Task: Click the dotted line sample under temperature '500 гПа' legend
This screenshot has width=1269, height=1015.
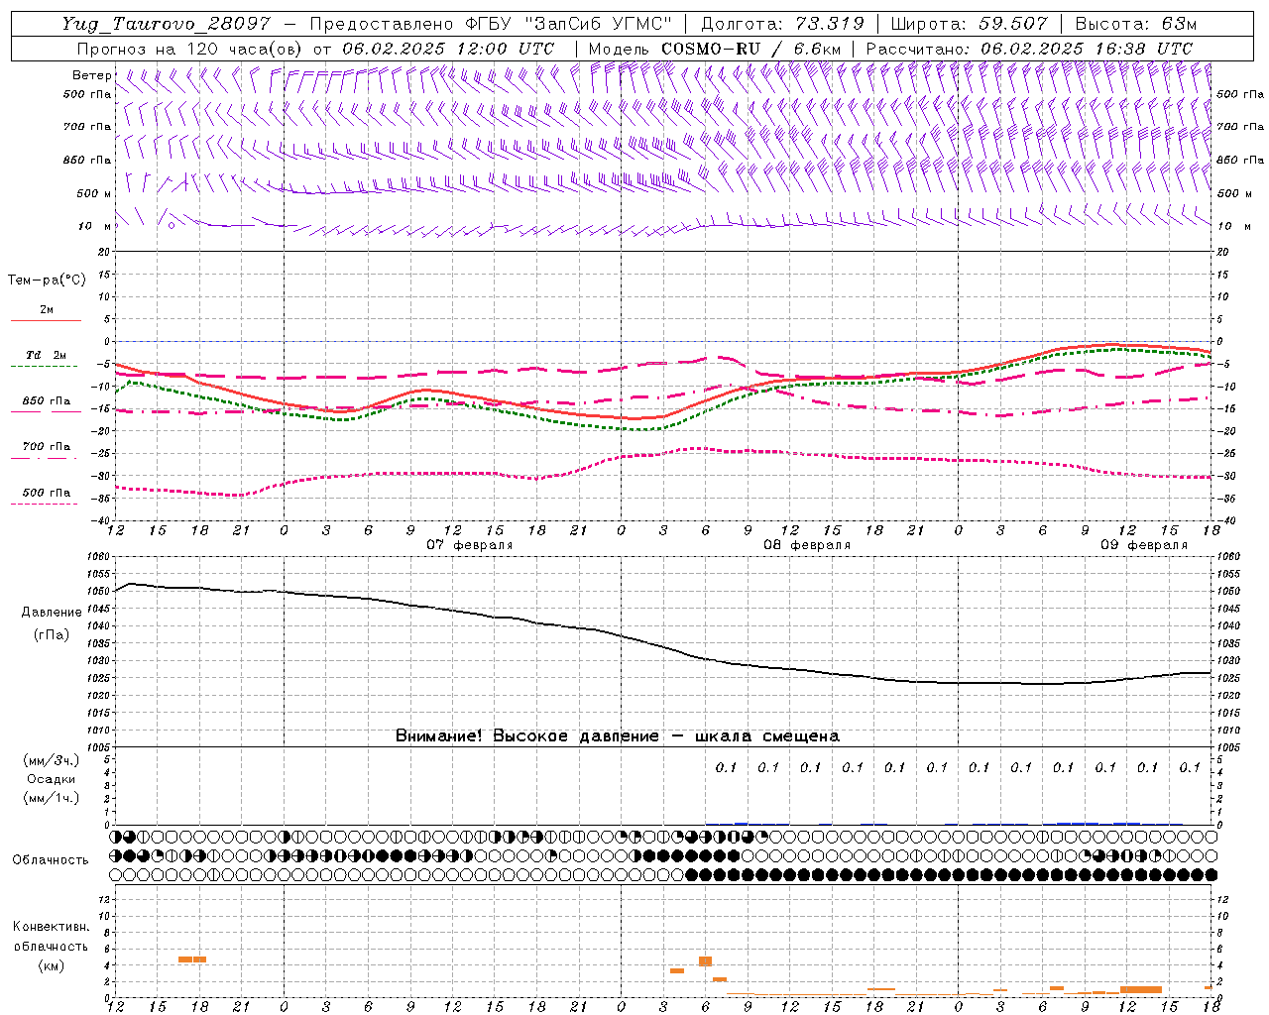Action: (x=45, y=504)
